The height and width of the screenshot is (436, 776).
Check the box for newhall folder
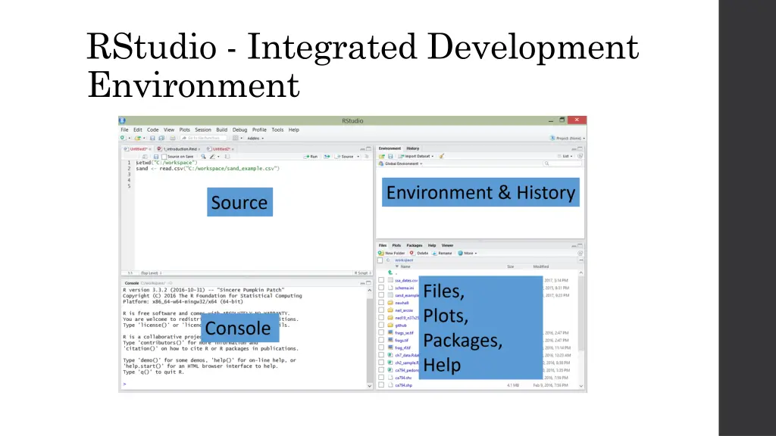(381, 303)
